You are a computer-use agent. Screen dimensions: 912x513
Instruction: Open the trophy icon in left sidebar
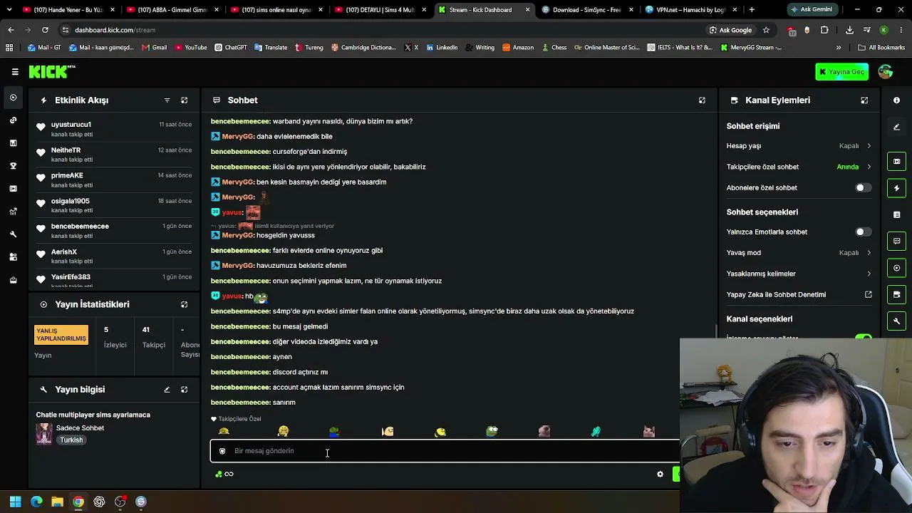pos(14,166)
